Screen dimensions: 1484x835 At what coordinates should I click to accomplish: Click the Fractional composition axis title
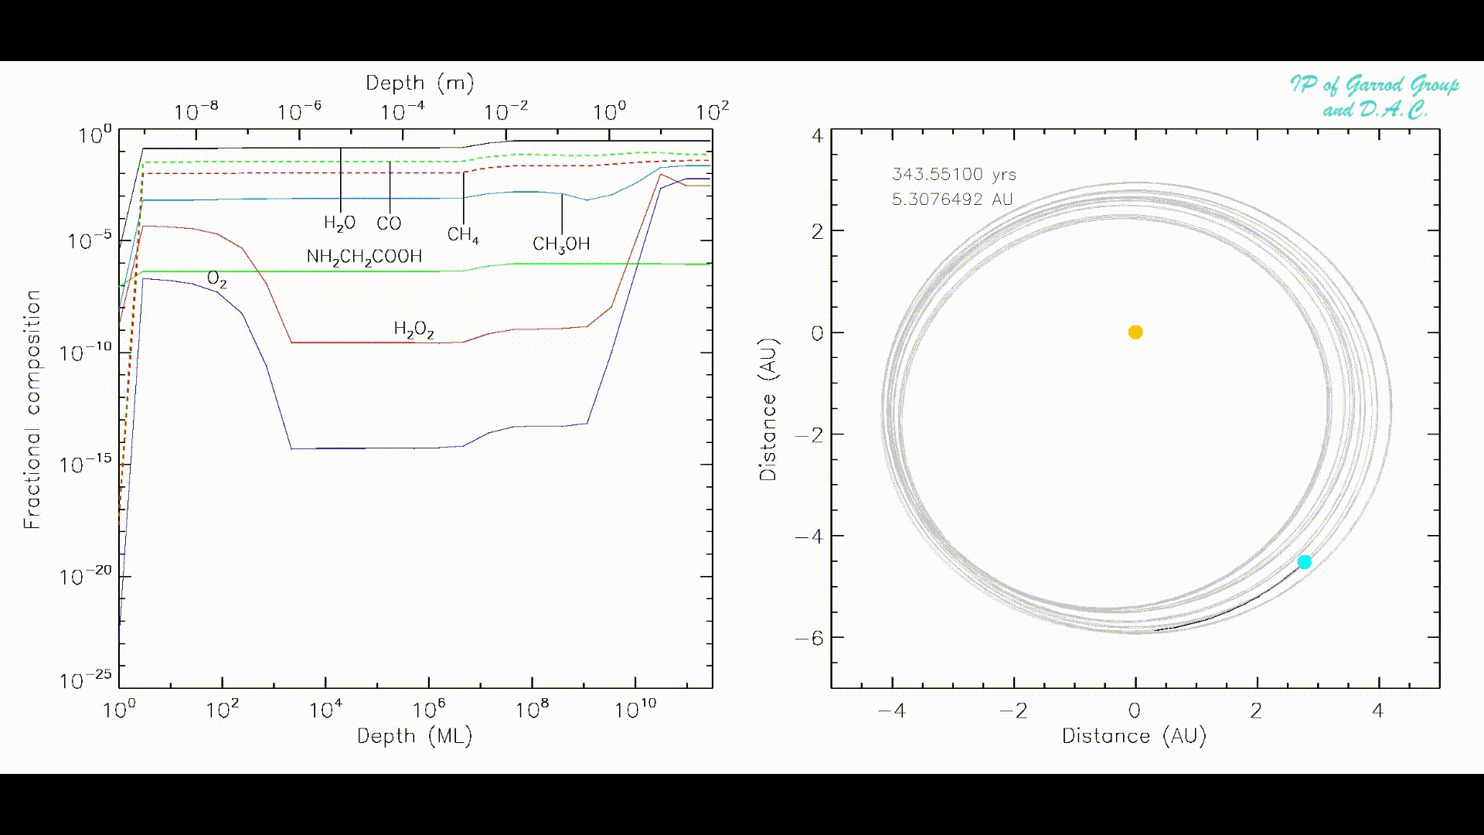pyautogui.click(x=32, y=410)
